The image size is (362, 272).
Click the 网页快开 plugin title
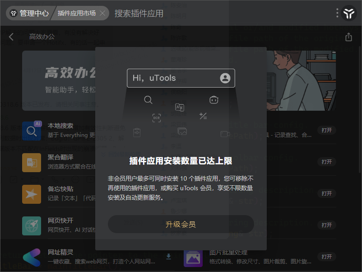[60, 220]
